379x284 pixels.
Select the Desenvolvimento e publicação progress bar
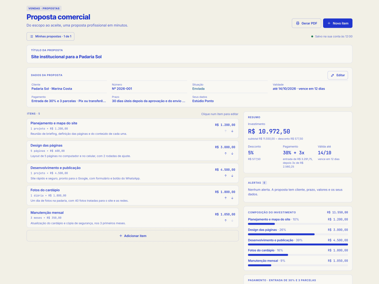[298, 244]
